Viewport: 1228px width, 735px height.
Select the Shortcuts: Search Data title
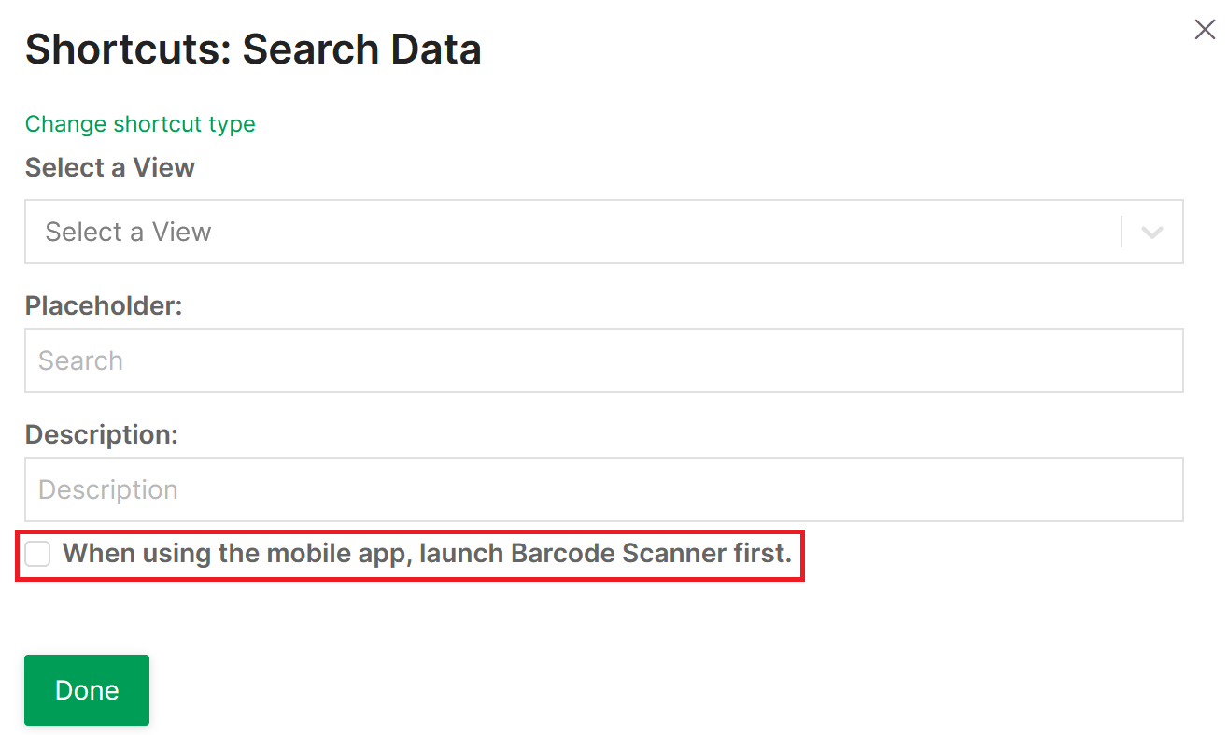[x=253, y=49]
